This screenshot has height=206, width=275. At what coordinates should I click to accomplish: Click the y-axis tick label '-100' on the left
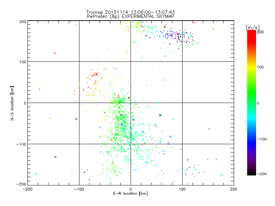click(x=21, y=144)
